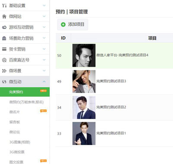Click project name 完美预约测试项目2
This screenshot has width=173, height=164.
(x=111, y=107)
